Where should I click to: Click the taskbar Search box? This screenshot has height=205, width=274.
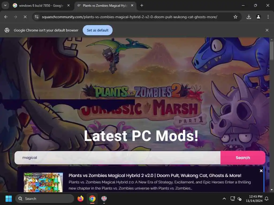[45, 199]
